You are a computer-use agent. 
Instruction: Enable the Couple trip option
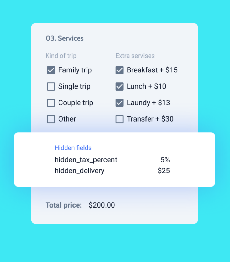51,103
